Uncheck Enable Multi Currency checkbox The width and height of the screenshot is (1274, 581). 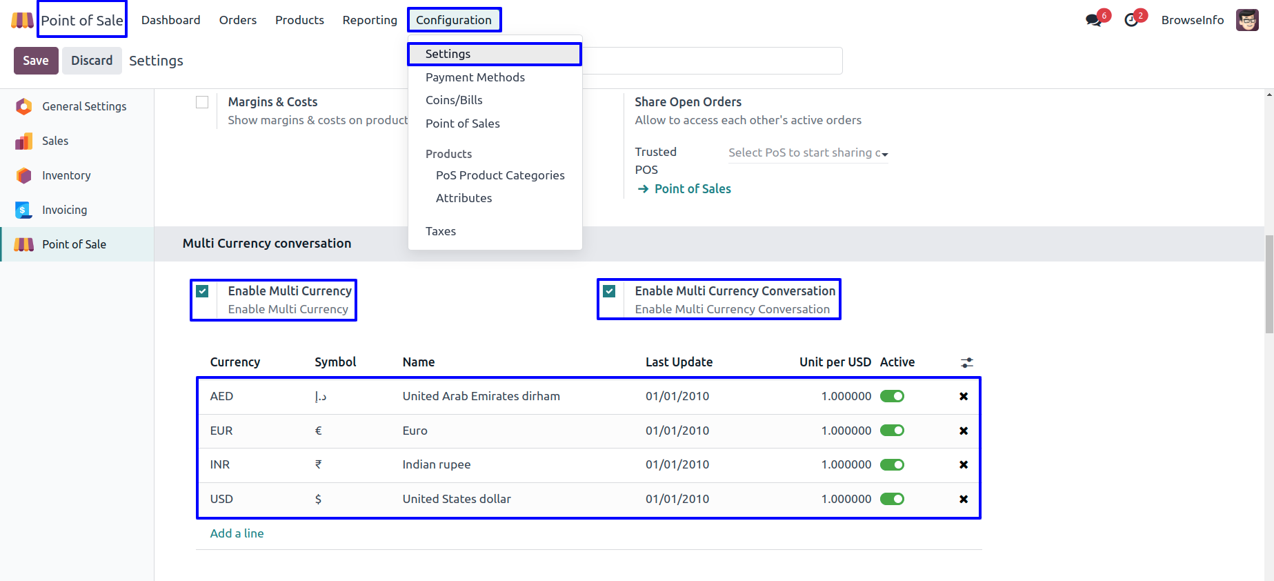point(202,291)
